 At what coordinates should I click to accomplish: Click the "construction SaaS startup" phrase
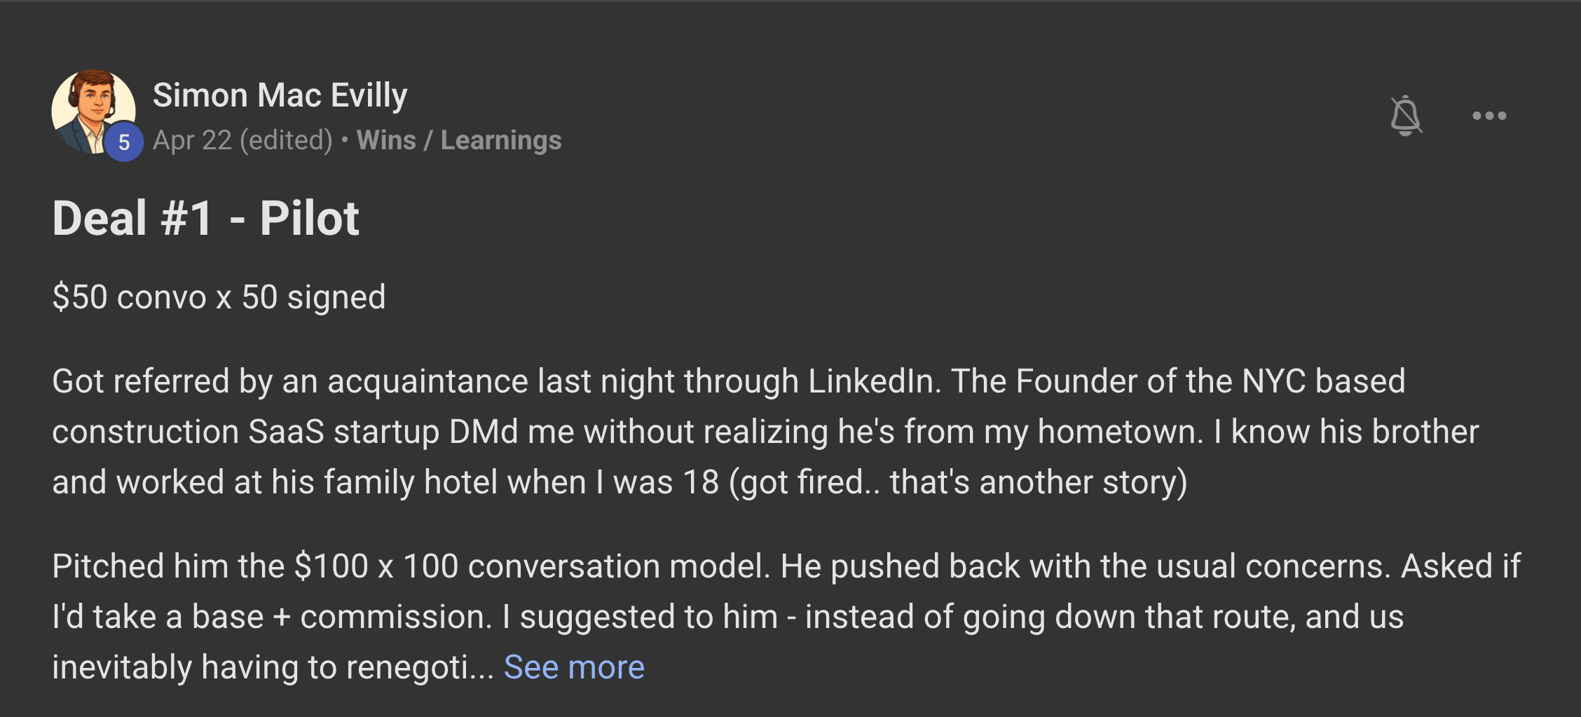(246, 431)
